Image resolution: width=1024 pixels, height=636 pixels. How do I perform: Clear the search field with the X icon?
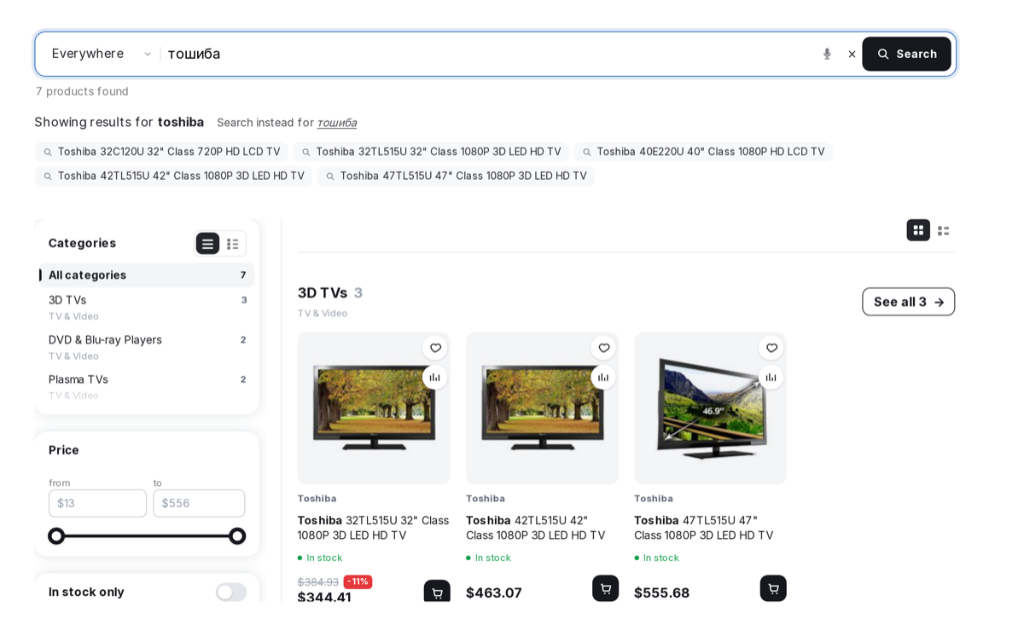coord(852,54)
